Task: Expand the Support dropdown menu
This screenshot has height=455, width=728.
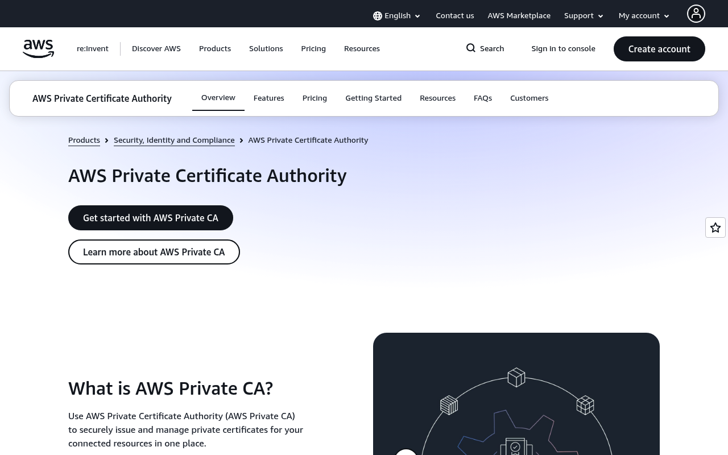Action: [584, 16]
